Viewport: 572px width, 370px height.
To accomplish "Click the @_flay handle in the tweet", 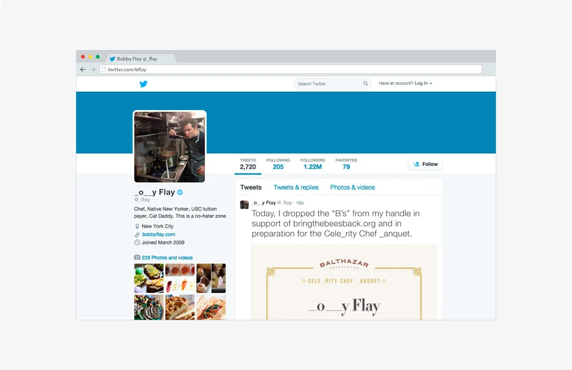I will point(284,203).
